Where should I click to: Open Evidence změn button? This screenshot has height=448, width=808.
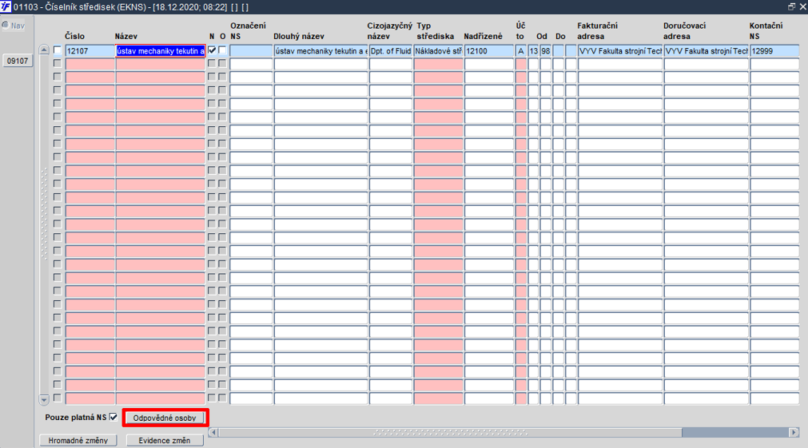pyautogui.click(x=165, y=440)
